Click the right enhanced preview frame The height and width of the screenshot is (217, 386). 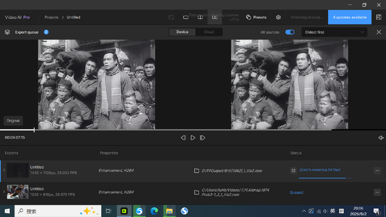[x=289, y=84]
